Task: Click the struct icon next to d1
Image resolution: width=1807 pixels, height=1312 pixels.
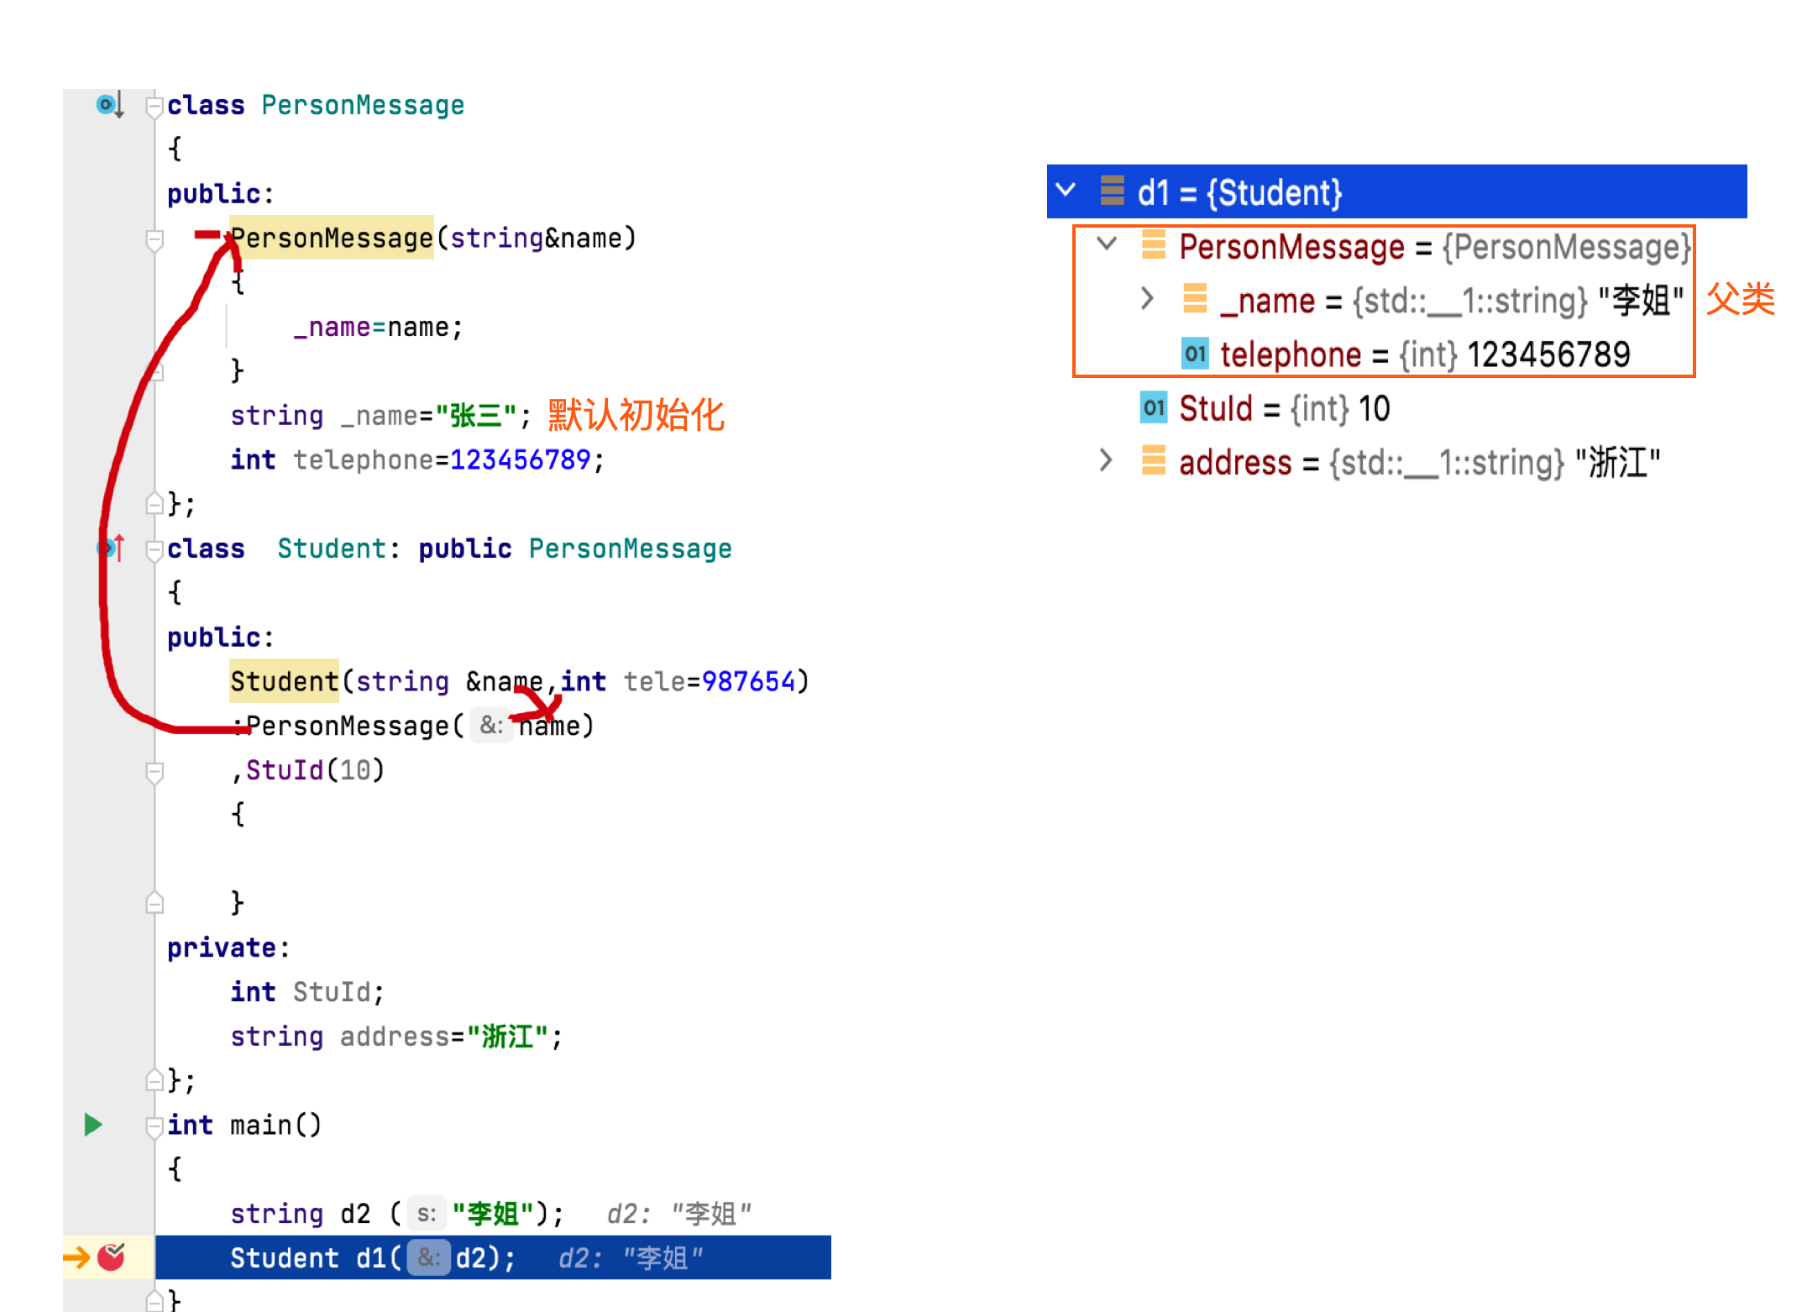Action: click(x=1112, y=192)
